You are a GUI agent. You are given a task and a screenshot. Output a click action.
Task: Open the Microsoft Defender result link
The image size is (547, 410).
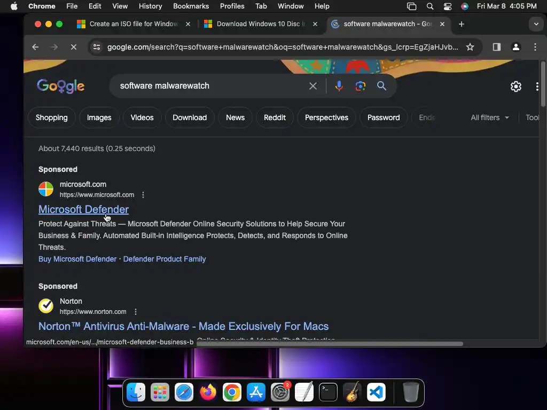(x=83, y=209)
